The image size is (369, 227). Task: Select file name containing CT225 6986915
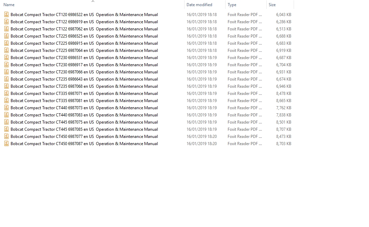click(x=84, y=43)
